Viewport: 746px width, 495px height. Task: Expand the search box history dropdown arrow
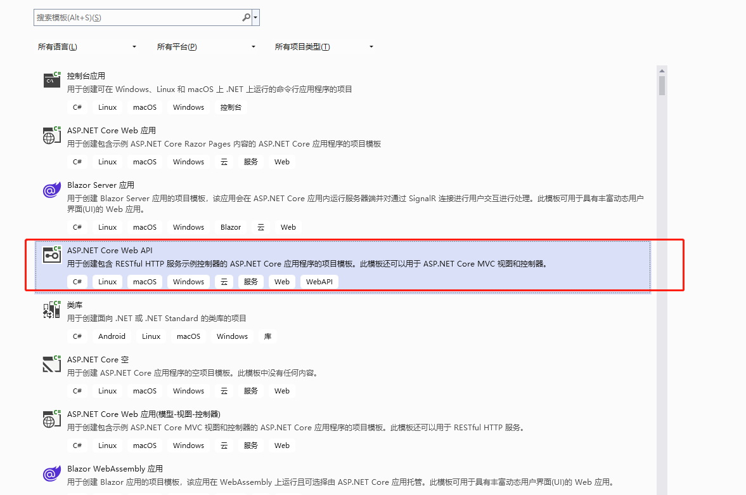[256, 17]
